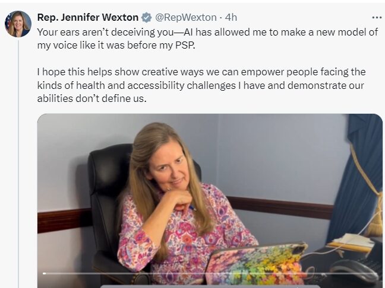Click the "Rep. Jennifer Wexton" display name
The height and width of the screenshot is (288, 385).
(x=88, y=17)
